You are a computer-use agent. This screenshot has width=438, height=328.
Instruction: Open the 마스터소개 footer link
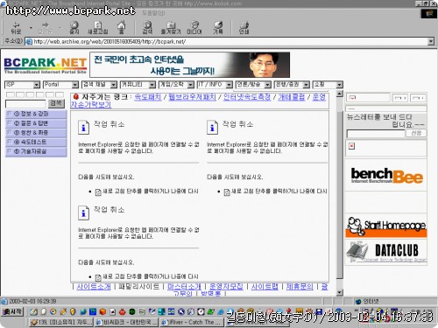pos(184,287)
